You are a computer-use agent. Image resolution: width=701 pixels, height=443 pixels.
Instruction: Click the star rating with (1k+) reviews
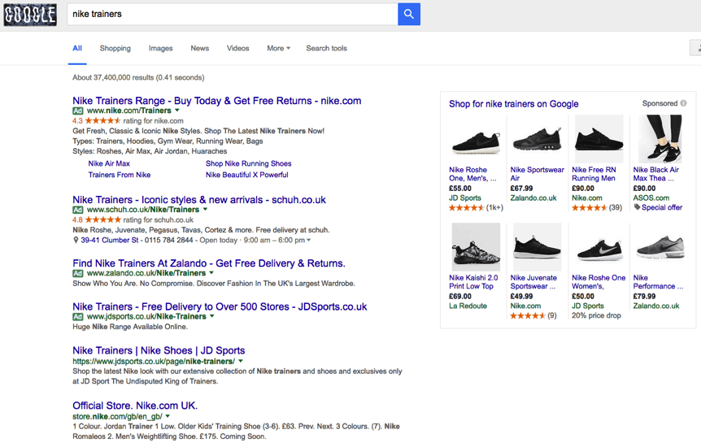tap(467, 207)
